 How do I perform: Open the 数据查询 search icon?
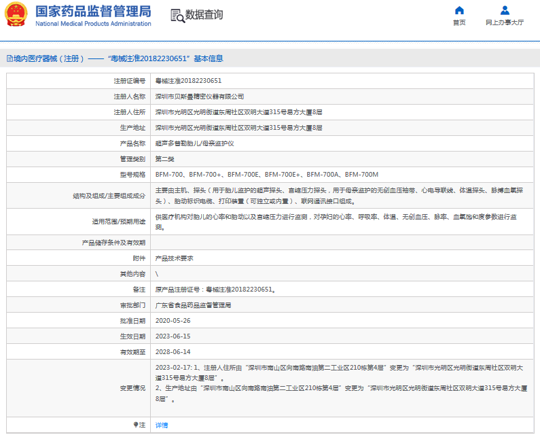(177, 16)
